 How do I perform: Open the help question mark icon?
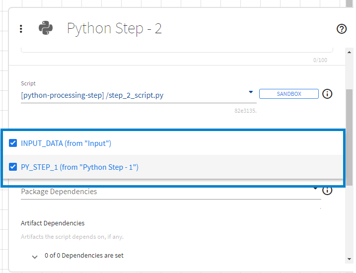[x=342, y=29]
